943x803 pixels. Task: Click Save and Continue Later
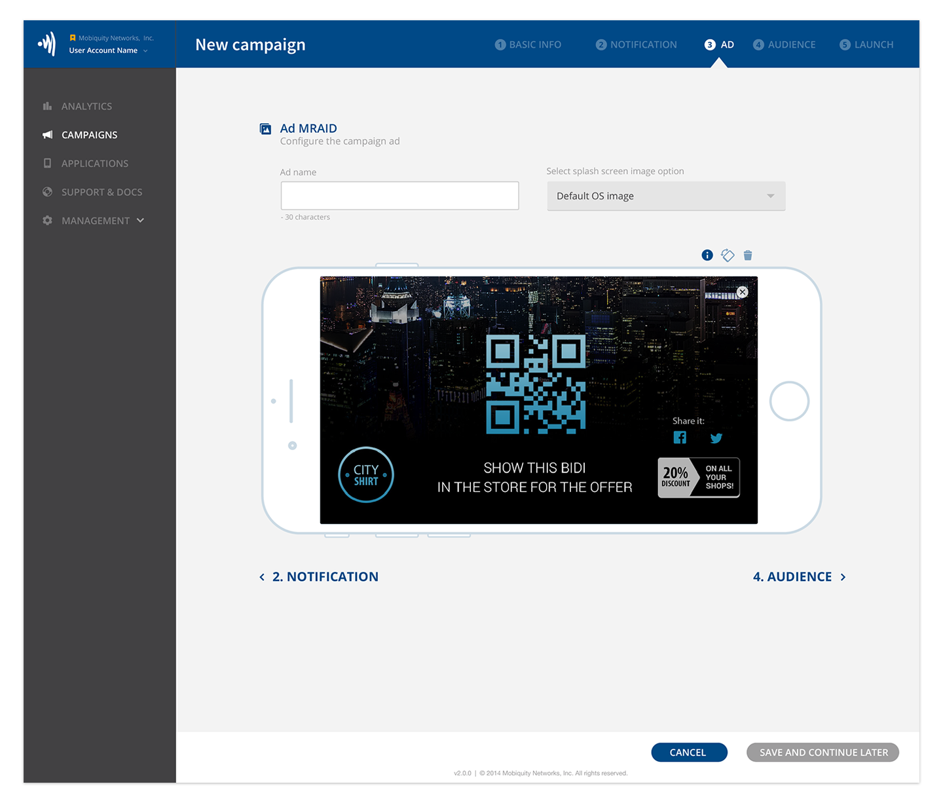tap(823, 753)
